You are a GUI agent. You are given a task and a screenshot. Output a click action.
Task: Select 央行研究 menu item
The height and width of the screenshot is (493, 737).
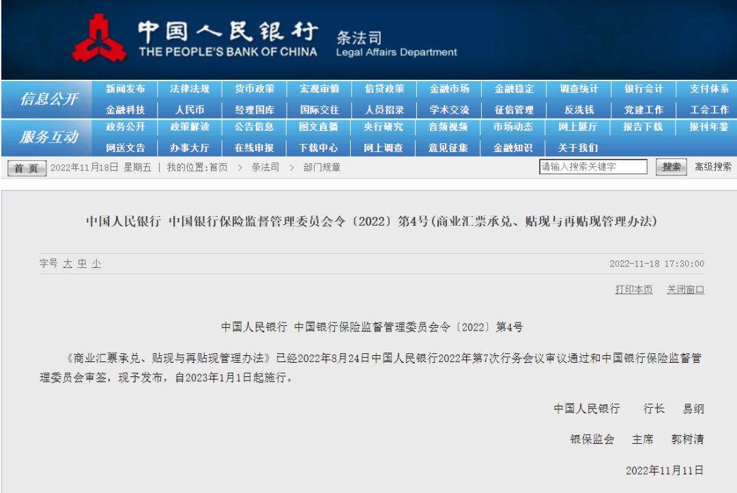pos(383,127)
